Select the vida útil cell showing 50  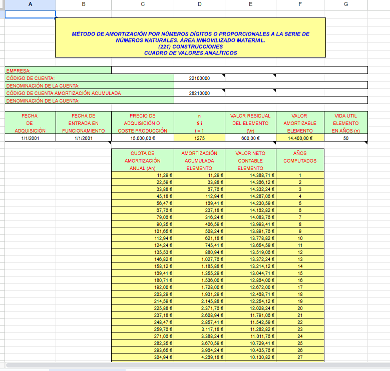point(346,138)
